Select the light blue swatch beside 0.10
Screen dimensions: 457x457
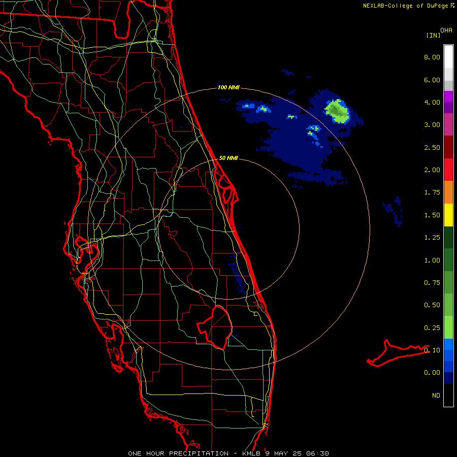(x=448, y=344)
